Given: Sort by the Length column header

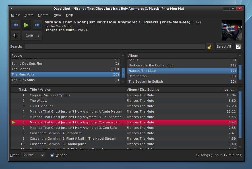Looking at the screenshot, I should (230, 89).
